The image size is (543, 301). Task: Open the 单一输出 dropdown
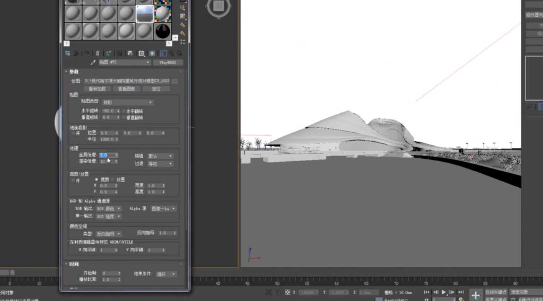pyautogui.click(x=109, y=217)
